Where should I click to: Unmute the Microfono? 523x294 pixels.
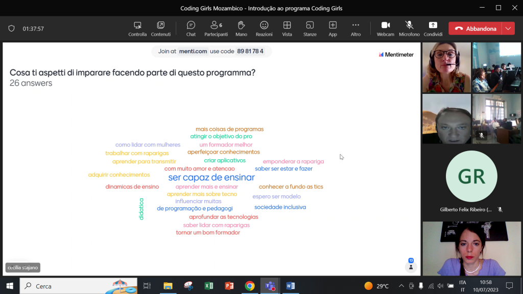(x=409, y=29)
